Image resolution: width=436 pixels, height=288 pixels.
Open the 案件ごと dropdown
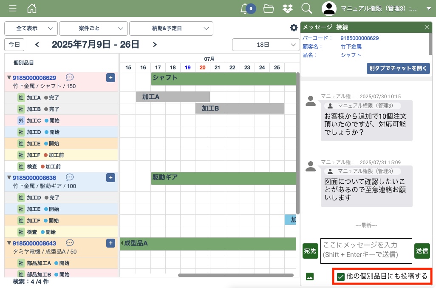tap(93, 29)
